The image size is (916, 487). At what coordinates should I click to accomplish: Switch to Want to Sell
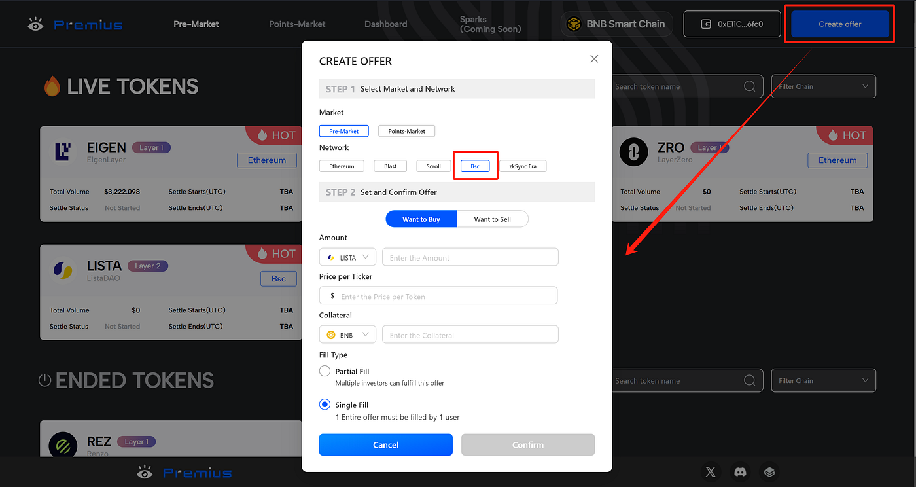(493, 219)
